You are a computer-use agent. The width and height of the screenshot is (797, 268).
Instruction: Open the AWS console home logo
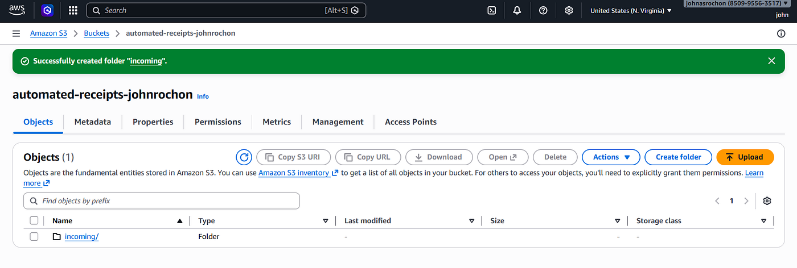pyautogui.click(x=18, y=10)
